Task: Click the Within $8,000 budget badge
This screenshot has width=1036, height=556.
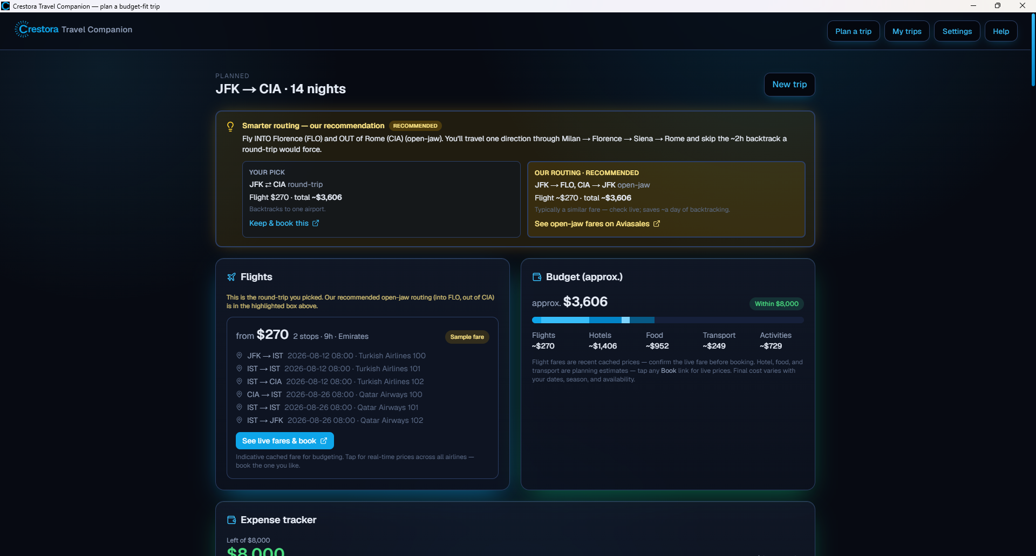Action: coord(776,304)
